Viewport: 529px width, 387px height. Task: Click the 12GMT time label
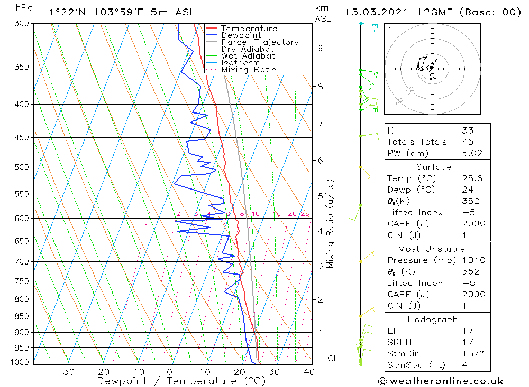(434, 13)
